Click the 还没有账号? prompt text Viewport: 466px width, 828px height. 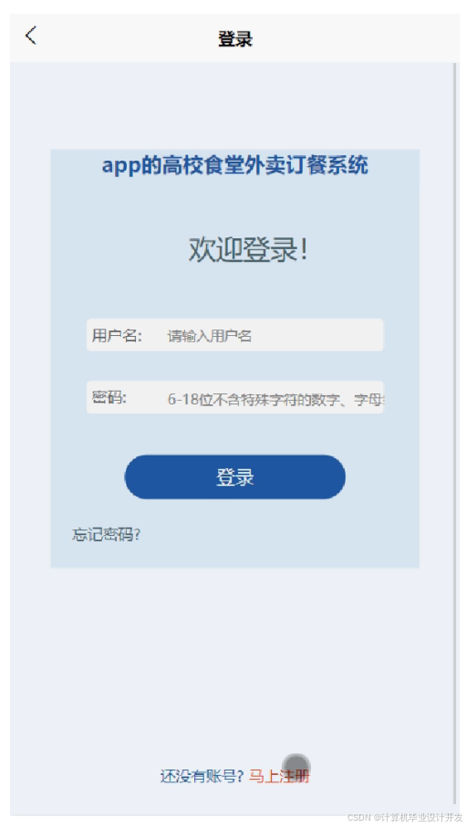pyautogui.click(x=202, y=776)
